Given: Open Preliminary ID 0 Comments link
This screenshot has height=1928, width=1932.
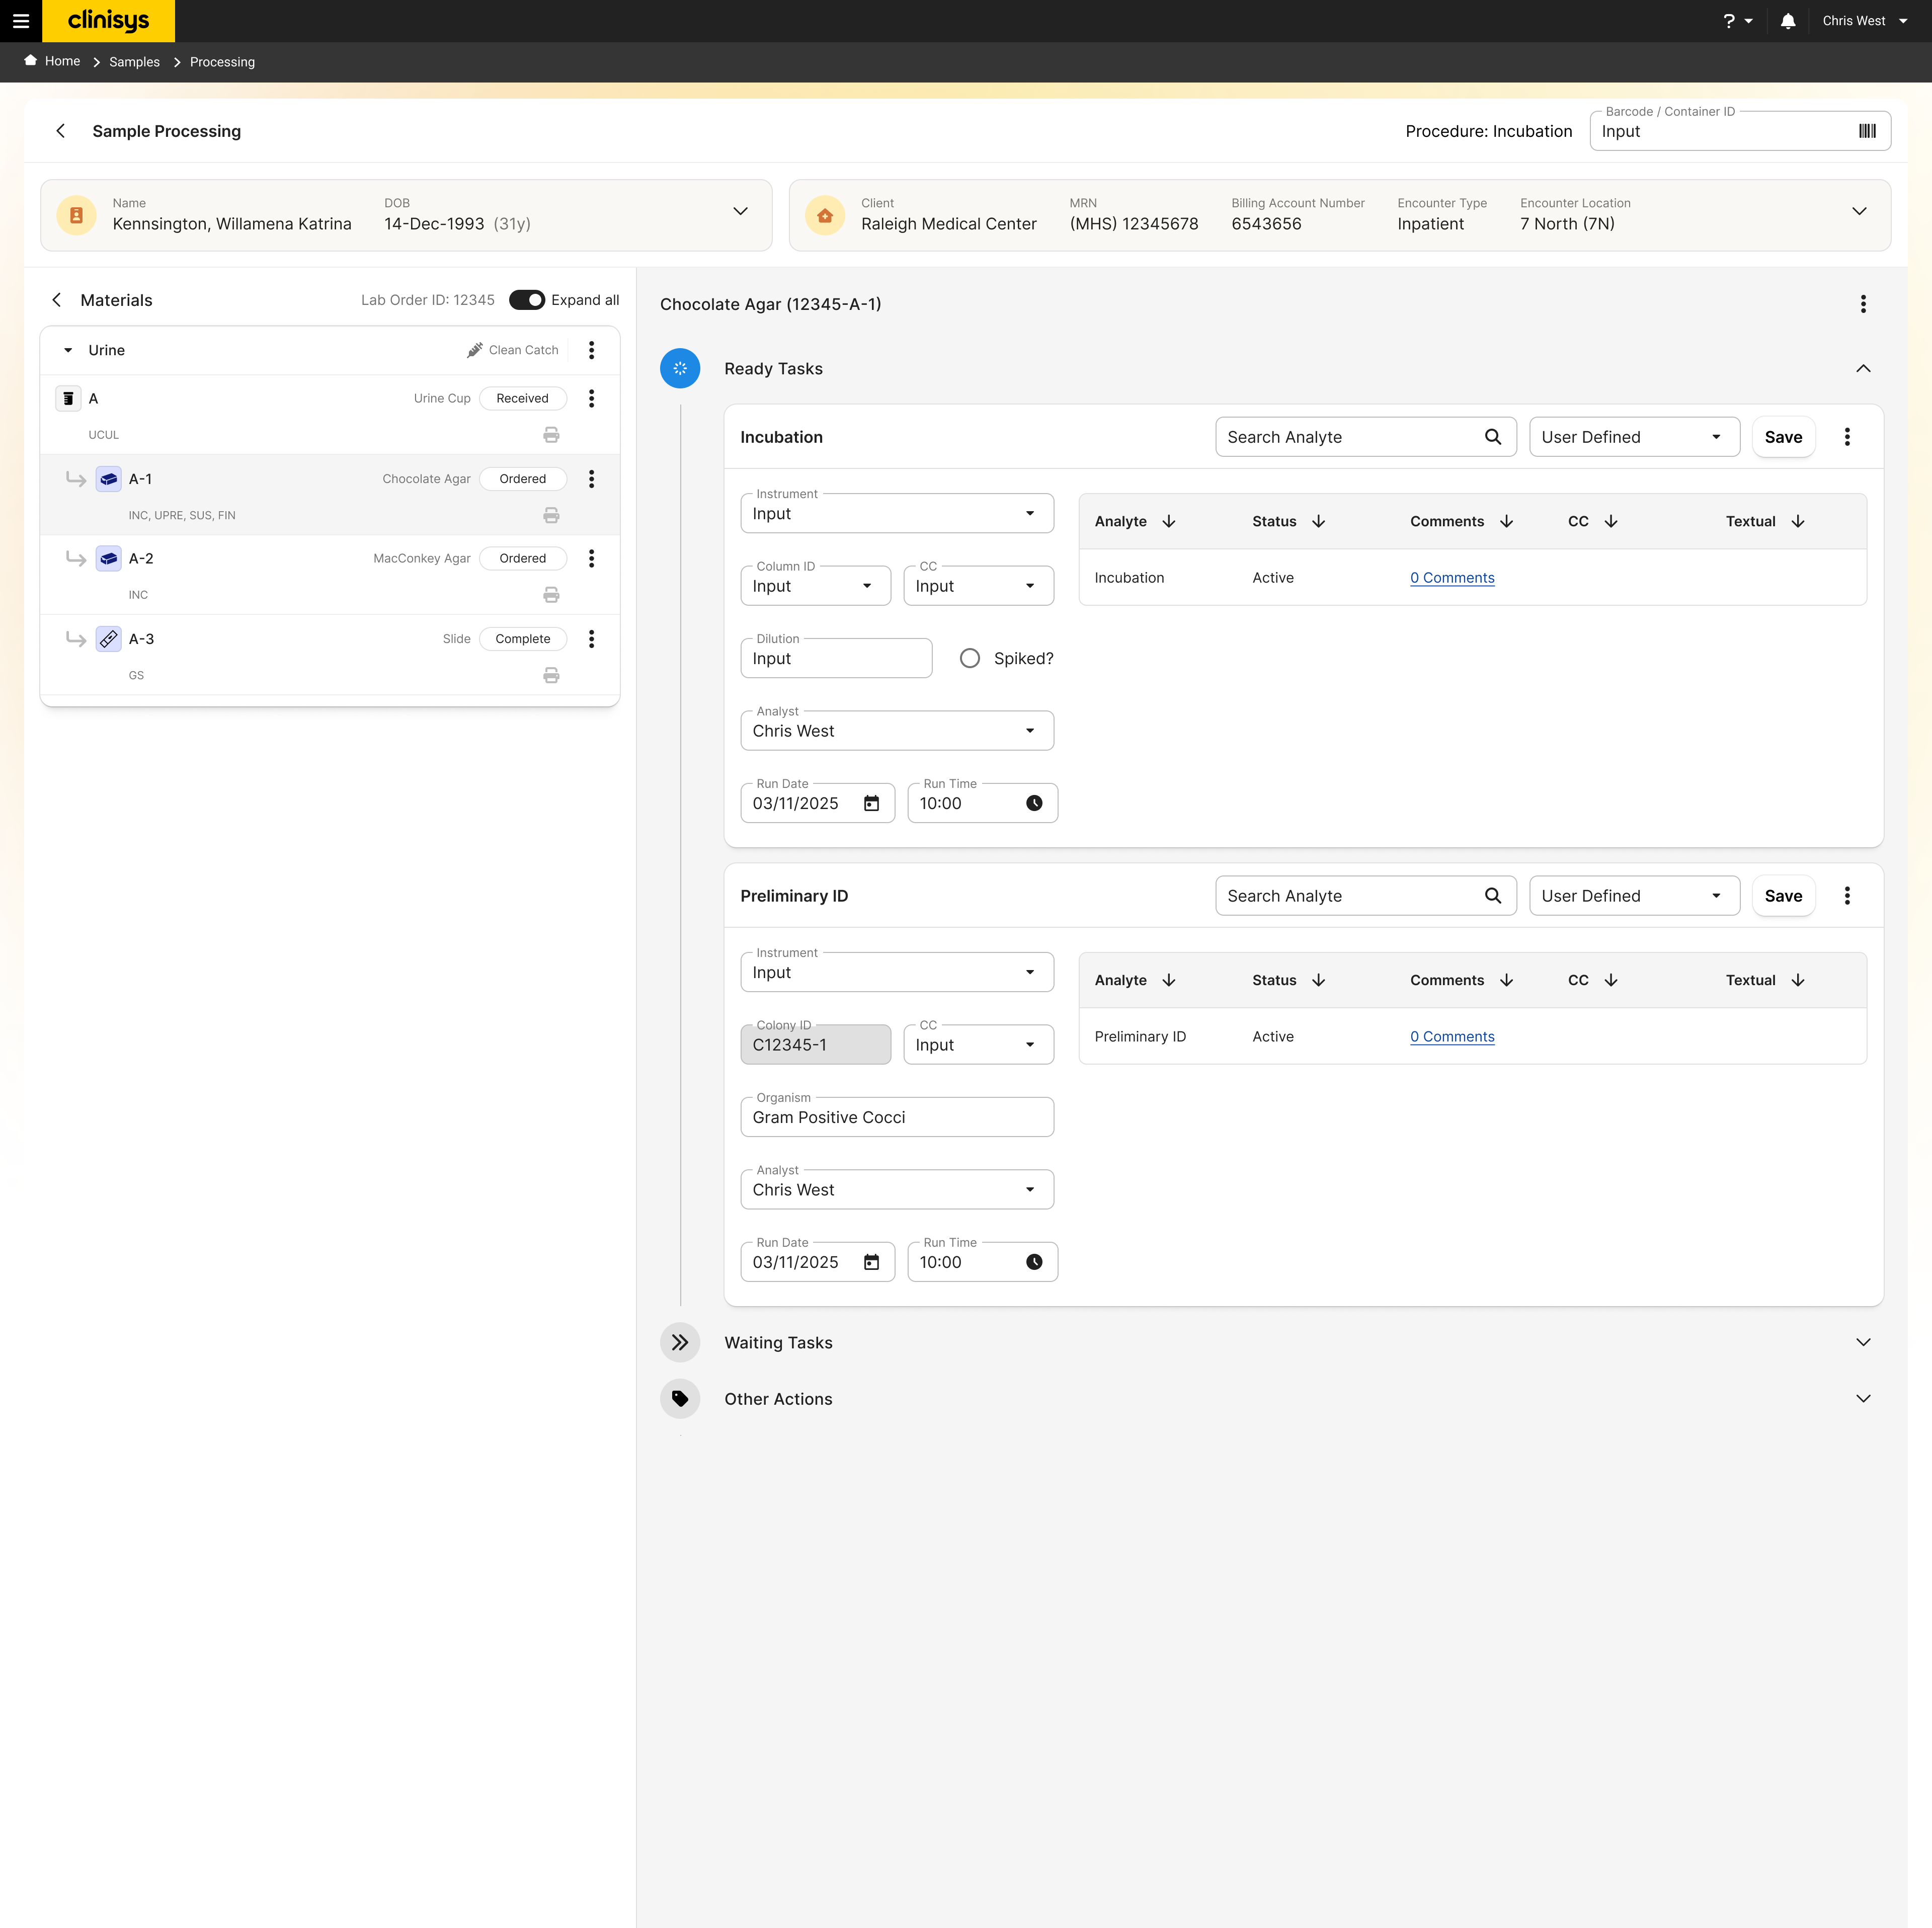Looking at the screenshot, I should click(x=1452, y=1037).
